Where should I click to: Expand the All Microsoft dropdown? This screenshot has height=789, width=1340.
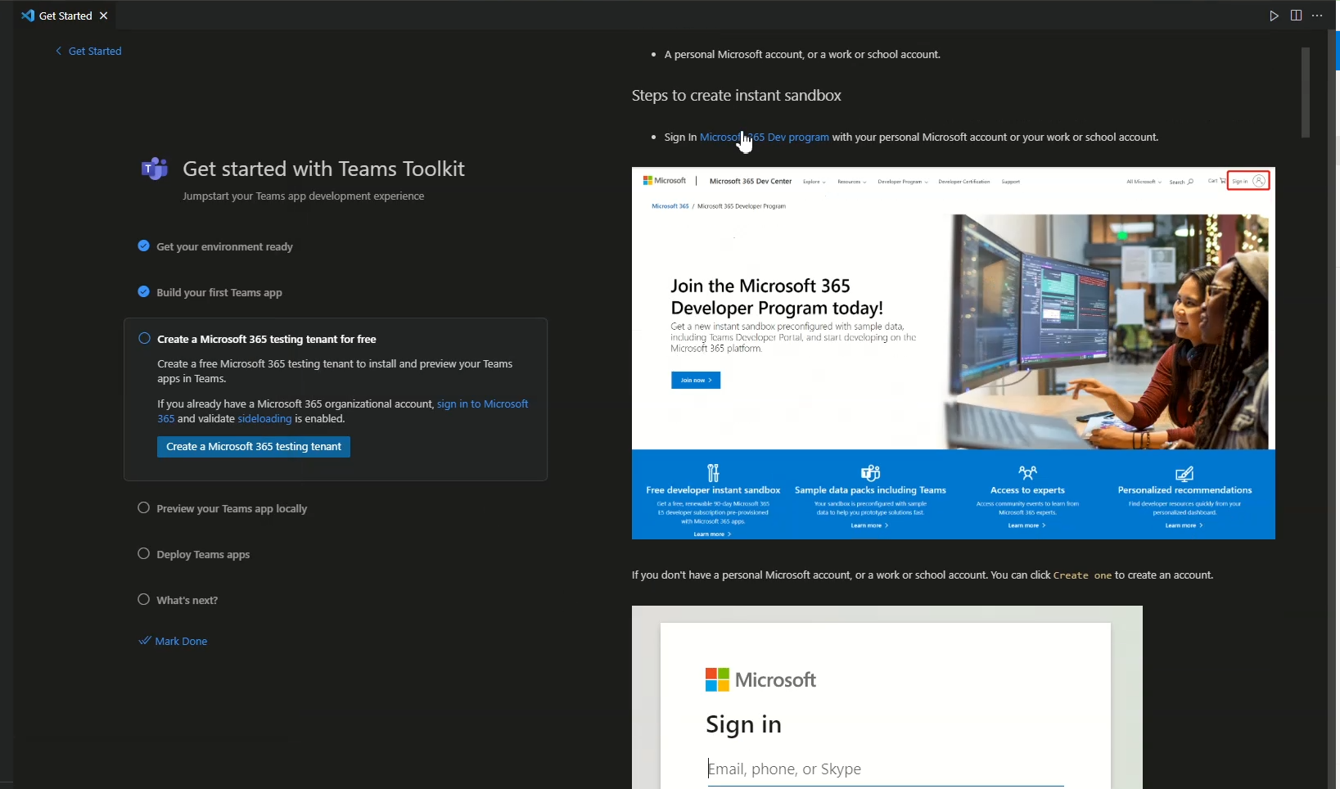pyautogui.click(x=1143, y=182)
